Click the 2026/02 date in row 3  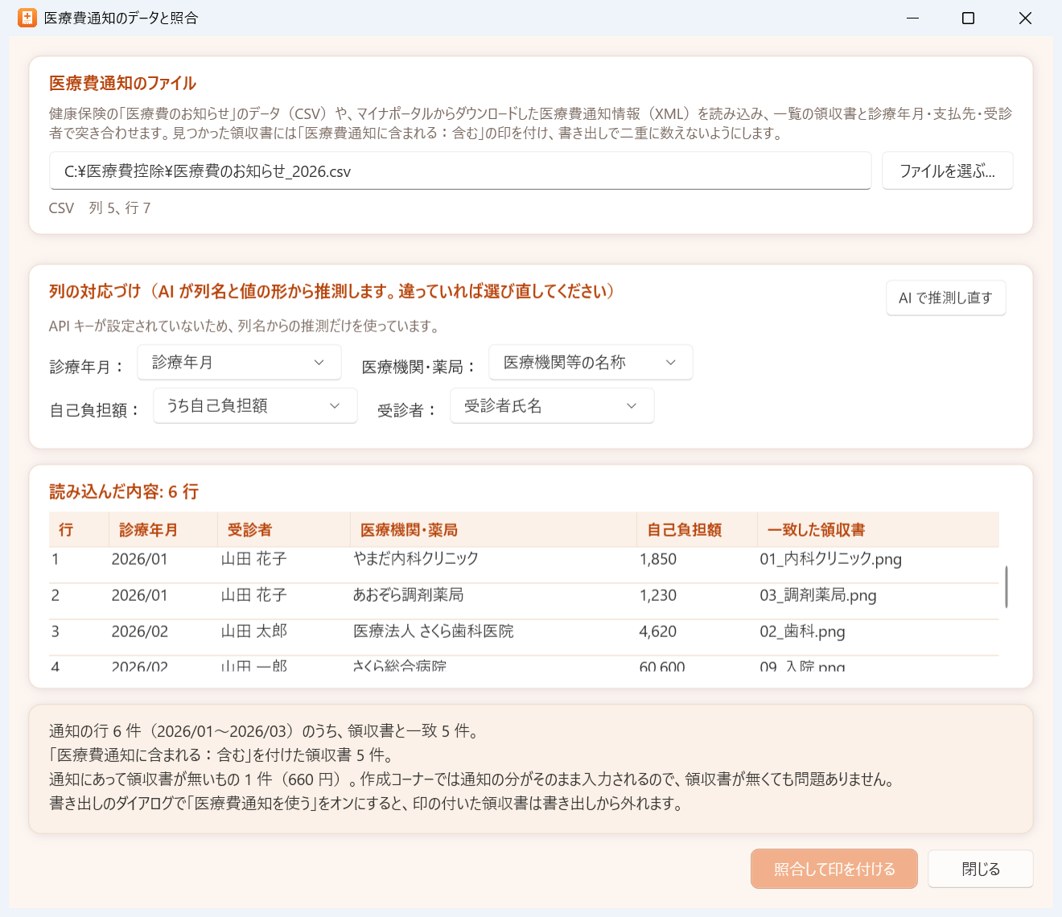click(x=139, y=631)
